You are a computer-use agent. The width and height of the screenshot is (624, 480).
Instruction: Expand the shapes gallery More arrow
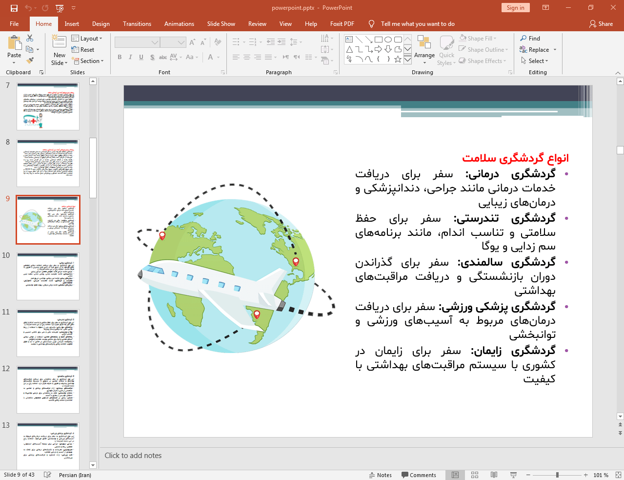(407, 60)
